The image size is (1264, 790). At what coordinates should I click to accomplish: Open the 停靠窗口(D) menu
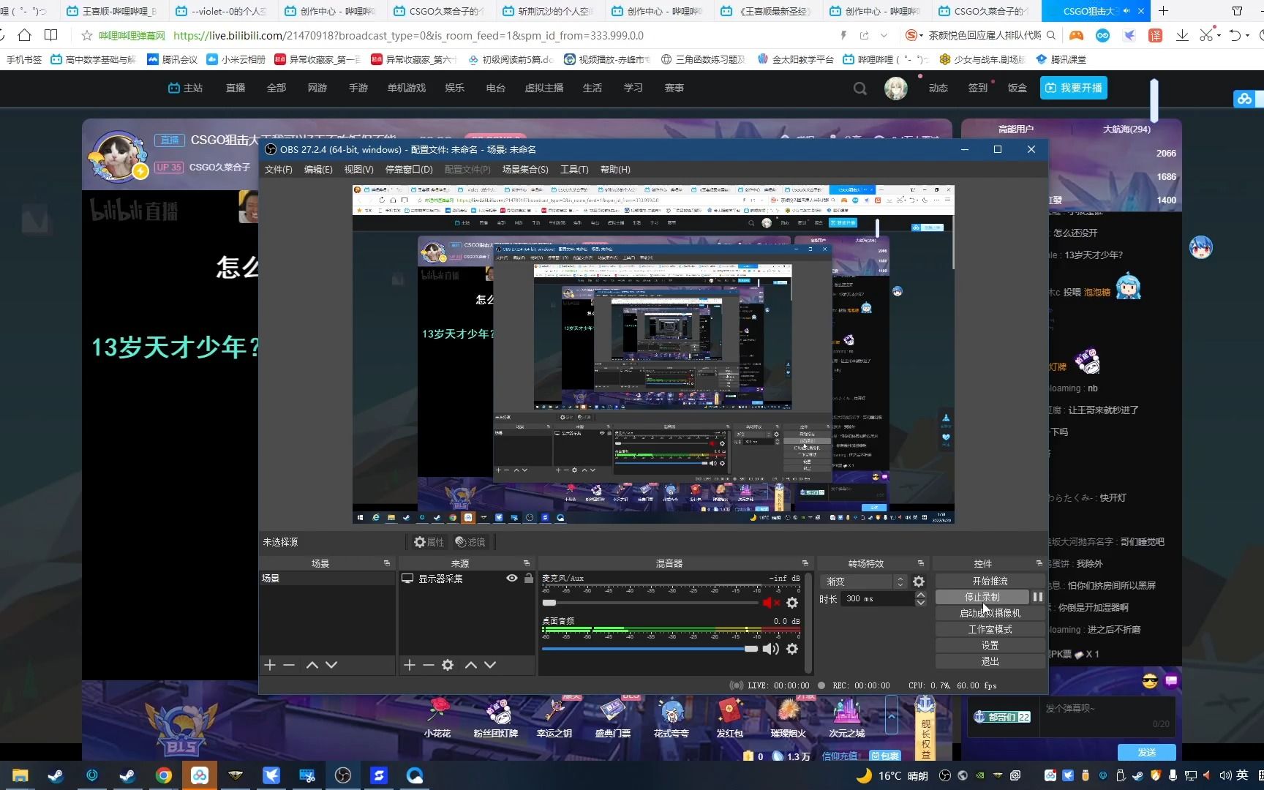click(409, 170)
